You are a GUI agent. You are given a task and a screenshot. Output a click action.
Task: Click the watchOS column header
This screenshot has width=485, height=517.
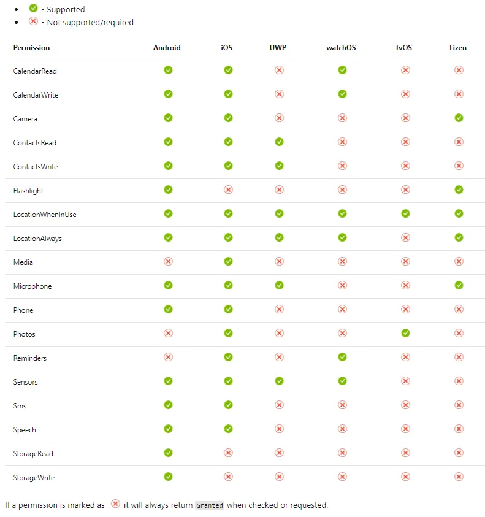[x=341, y=48]
